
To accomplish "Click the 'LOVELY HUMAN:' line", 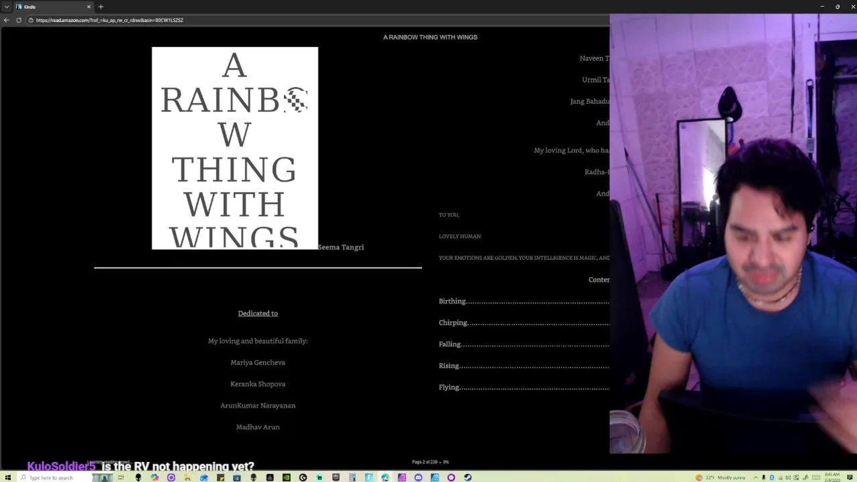I will (460, 236).
